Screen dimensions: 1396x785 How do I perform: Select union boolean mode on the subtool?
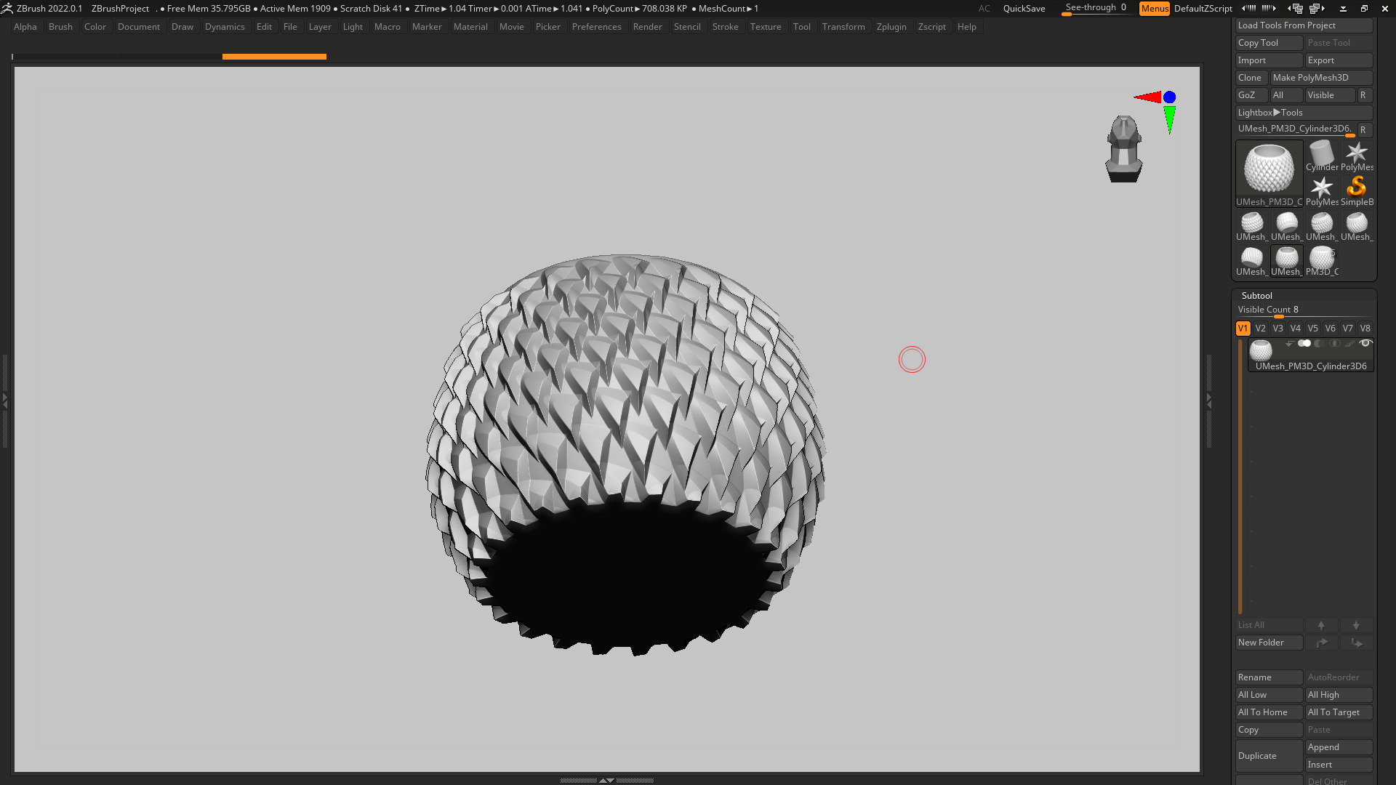click(x=1304, y=343)
